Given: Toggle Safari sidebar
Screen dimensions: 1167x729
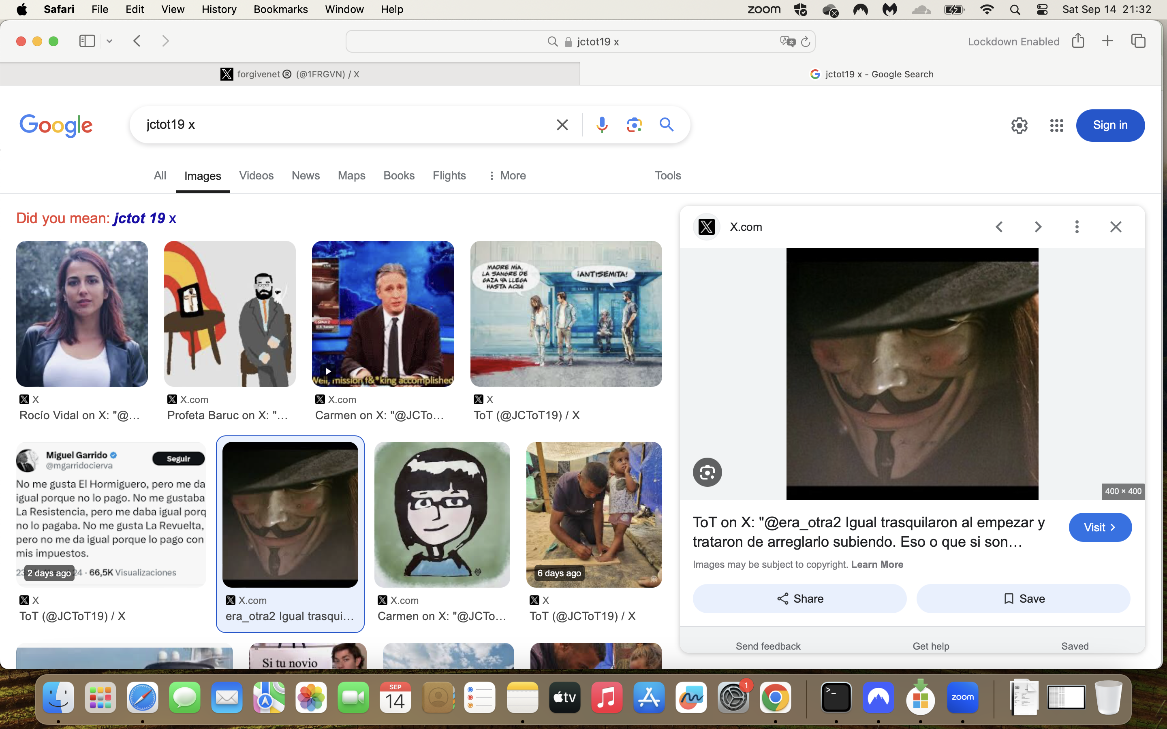Looking at the screenshot, I should pyautogui.click(x=87, y=41).
